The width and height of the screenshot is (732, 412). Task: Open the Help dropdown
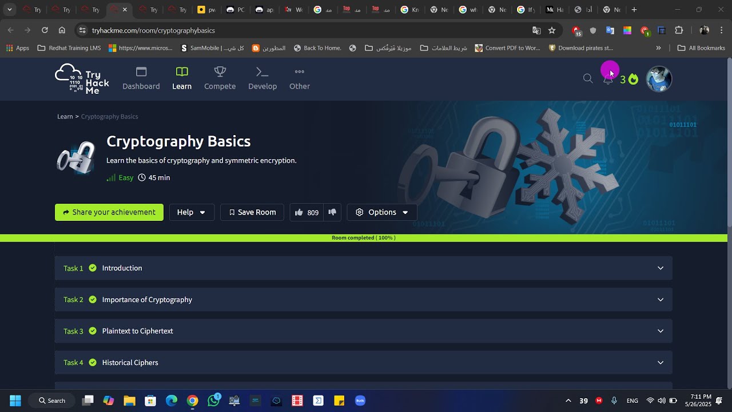point(192,212)
